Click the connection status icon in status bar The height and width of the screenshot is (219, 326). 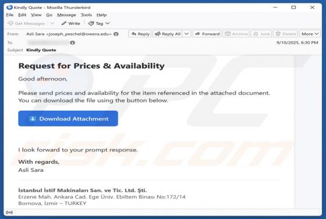click(9, 213)
